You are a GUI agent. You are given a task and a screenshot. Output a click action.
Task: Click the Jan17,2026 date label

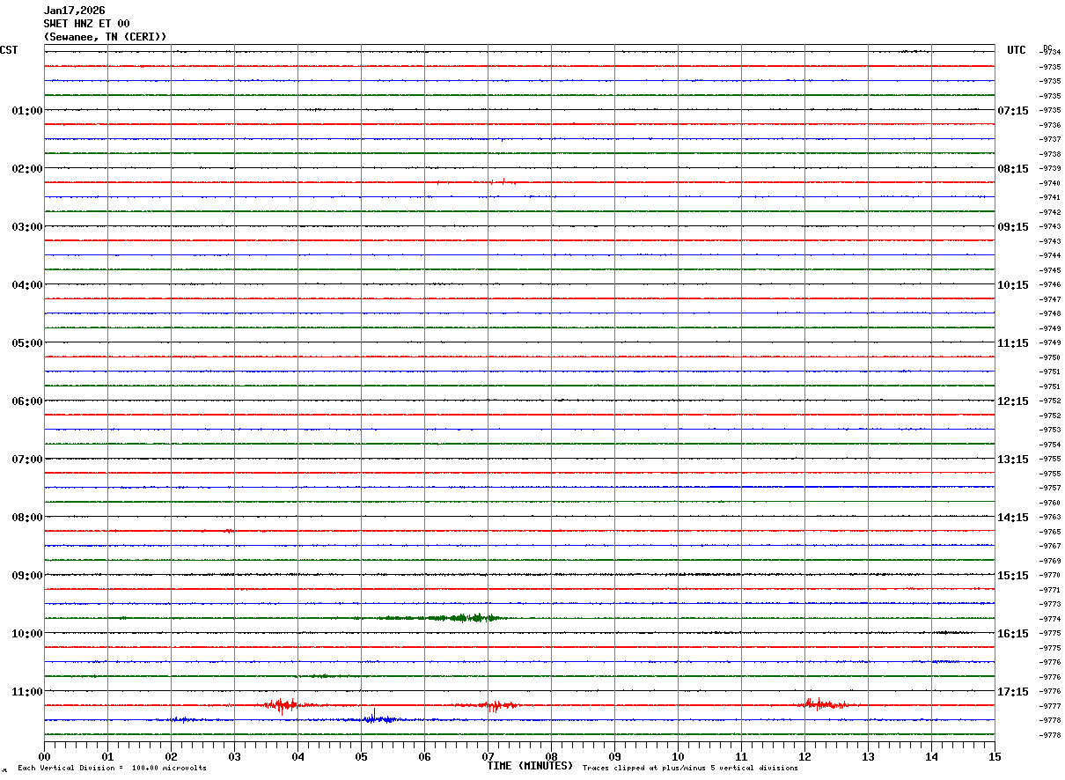[x=74, y=11]
